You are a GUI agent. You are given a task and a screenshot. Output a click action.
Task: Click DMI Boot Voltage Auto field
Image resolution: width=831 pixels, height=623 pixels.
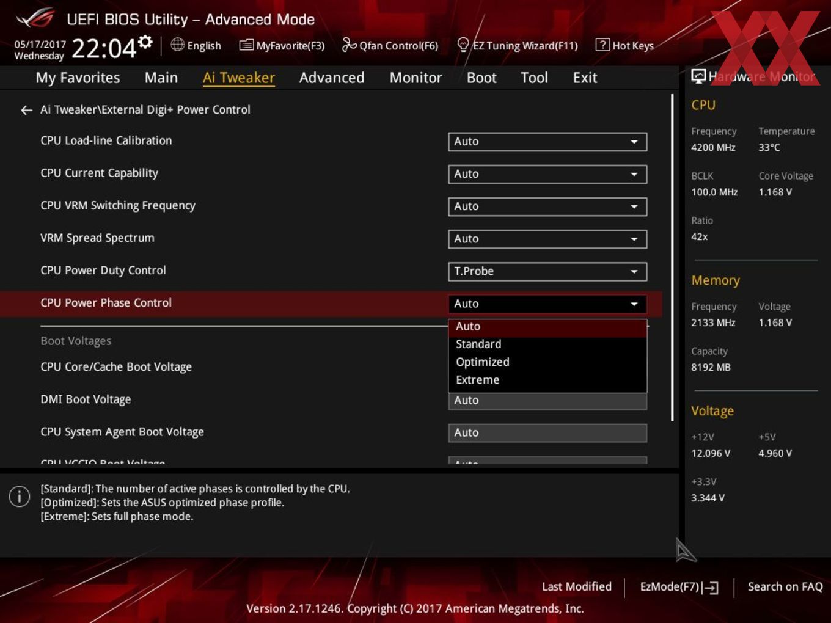tap(547, 401)
